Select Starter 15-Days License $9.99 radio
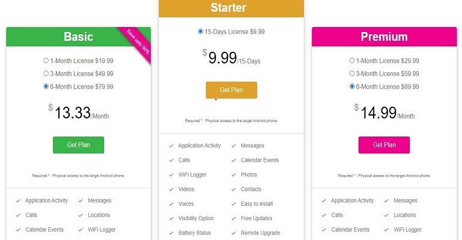This screenshot has height=240, width=462. coord(200,31)
